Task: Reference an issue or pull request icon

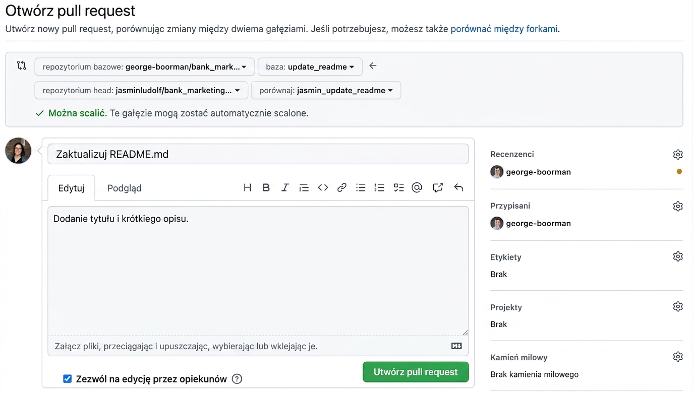Action: 438,188
